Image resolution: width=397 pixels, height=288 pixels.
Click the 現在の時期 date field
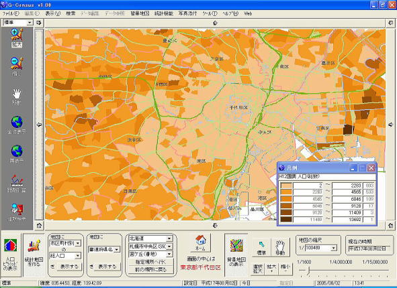(369, 248)
